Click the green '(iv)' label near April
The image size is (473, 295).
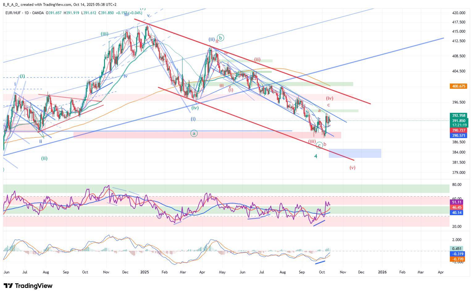(x=195, y=108)
